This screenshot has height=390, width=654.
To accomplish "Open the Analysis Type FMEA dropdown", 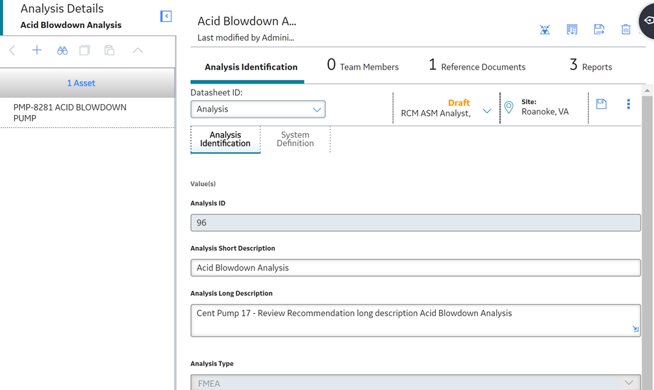I will point(416,382).
